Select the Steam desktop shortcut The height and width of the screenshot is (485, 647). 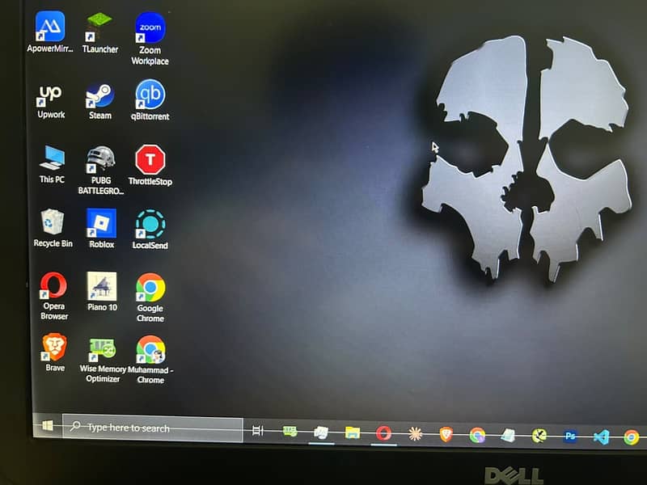[100, 102]
